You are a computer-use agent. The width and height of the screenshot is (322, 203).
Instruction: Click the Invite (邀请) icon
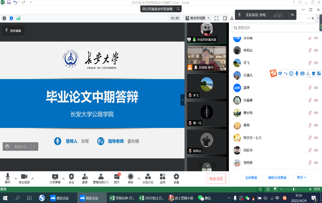pos(85,177)
